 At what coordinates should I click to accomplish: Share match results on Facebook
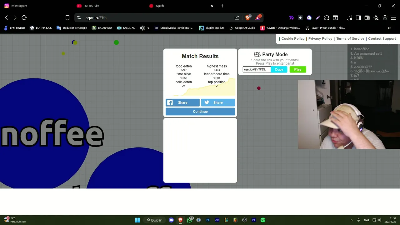coord(182,102)
